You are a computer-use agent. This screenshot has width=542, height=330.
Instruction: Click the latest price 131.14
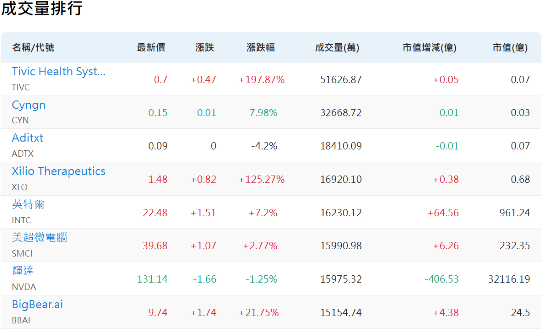click(152, 279)
